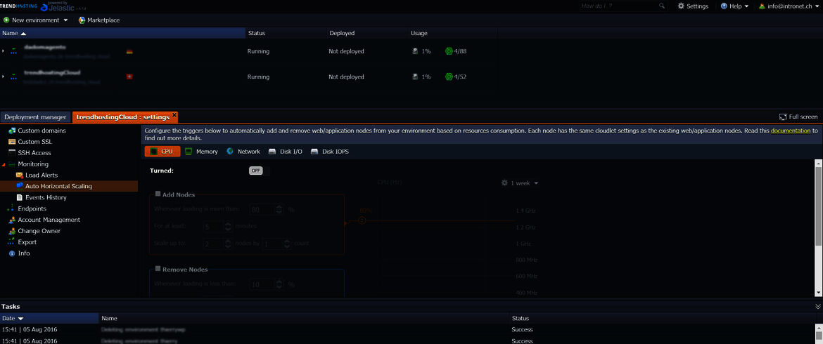This screenshot has height=344, width=823.
Task: Click the Tasks Name column header
Action: (109, 318)
